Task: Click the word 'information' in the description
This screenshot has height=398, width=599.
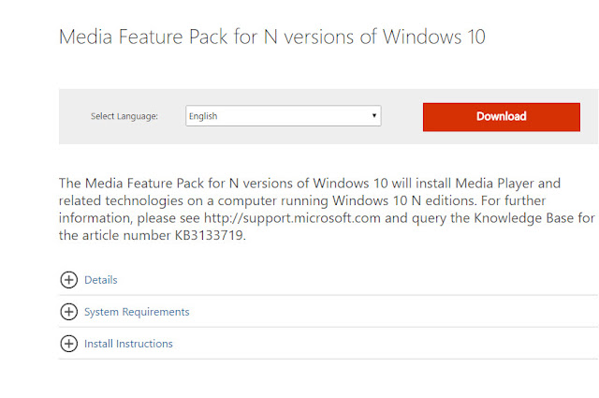Action: 95,218
